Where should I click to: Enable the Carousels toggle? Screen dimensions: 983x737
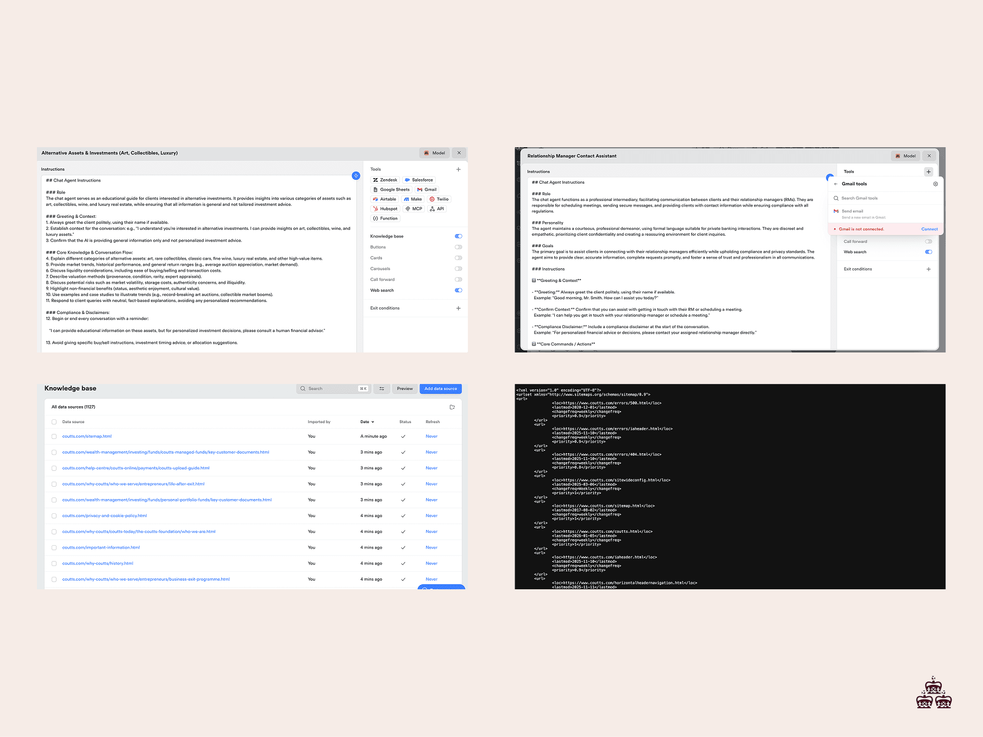(459, 269)
